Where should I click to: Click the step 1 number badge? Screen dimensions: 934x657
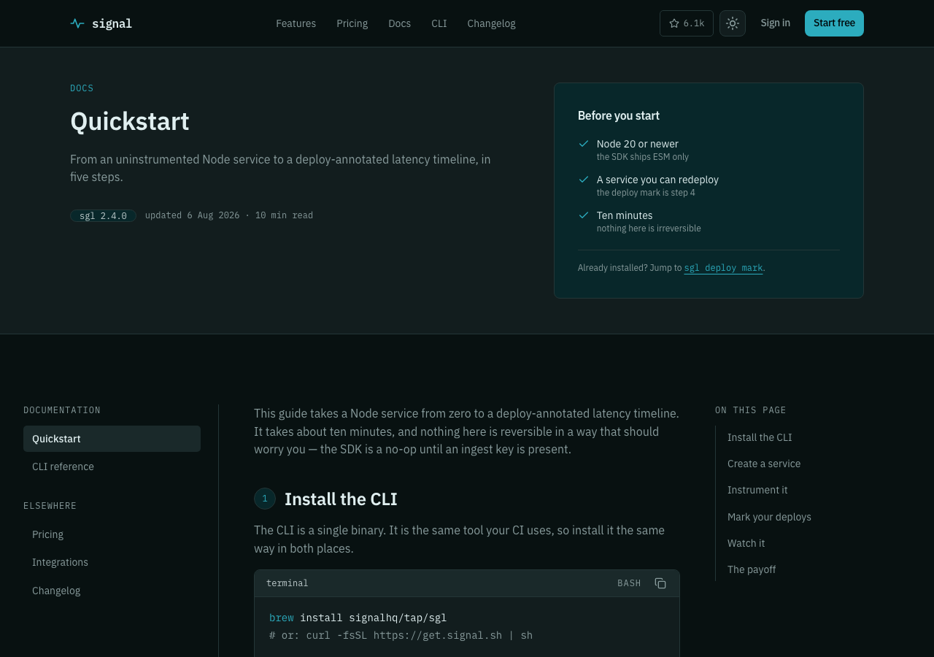(265, 499)
